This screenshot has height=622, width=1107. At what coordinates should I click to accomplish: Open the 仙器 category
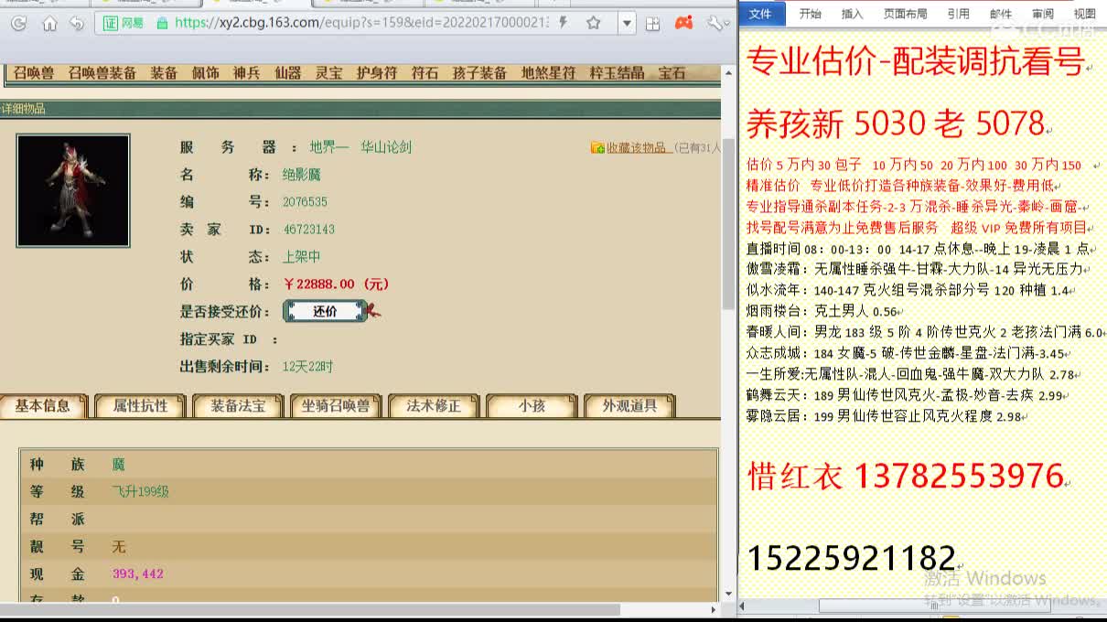pyautogui.click(x=288, y=73)
